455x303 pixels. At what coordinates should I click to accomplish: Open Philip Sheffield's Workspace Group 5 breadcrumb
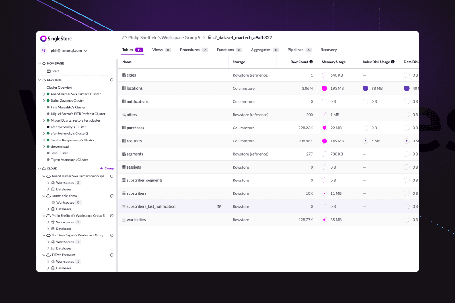click(x=164, y=38)
